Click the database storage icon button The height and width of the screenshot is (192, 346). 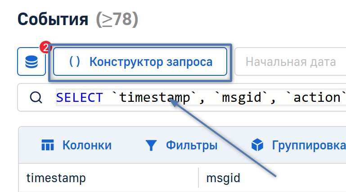pos(31,62)
